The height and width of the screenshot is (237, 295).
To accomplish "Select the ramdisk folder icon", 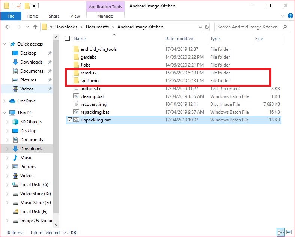I will (76, 73).
